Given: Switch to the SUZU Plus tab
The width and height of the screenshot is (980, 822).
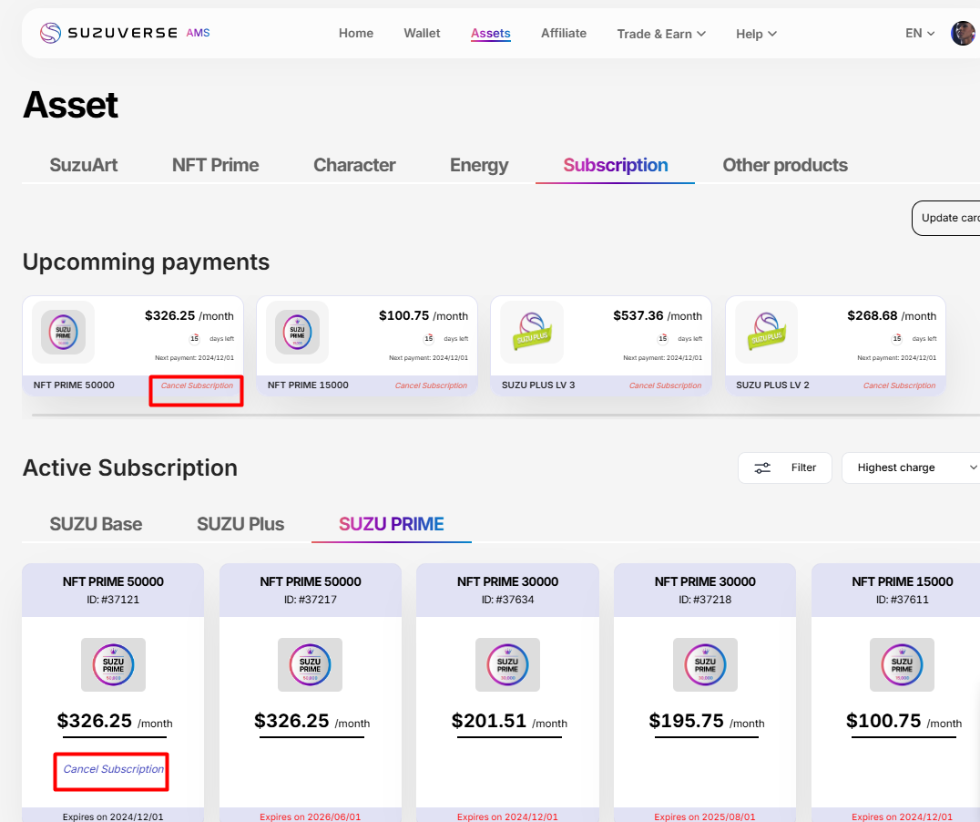Looking at the screenshot, I should tap(240, 524).
